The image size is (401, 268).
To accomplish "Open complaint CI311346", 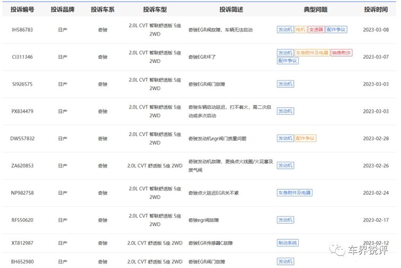I will [x=22, y=57].
